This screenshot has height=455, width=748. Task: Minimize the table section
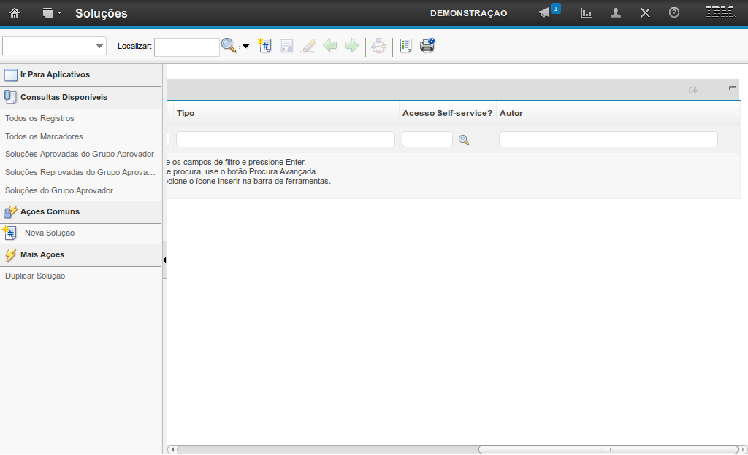click(733, 88)
